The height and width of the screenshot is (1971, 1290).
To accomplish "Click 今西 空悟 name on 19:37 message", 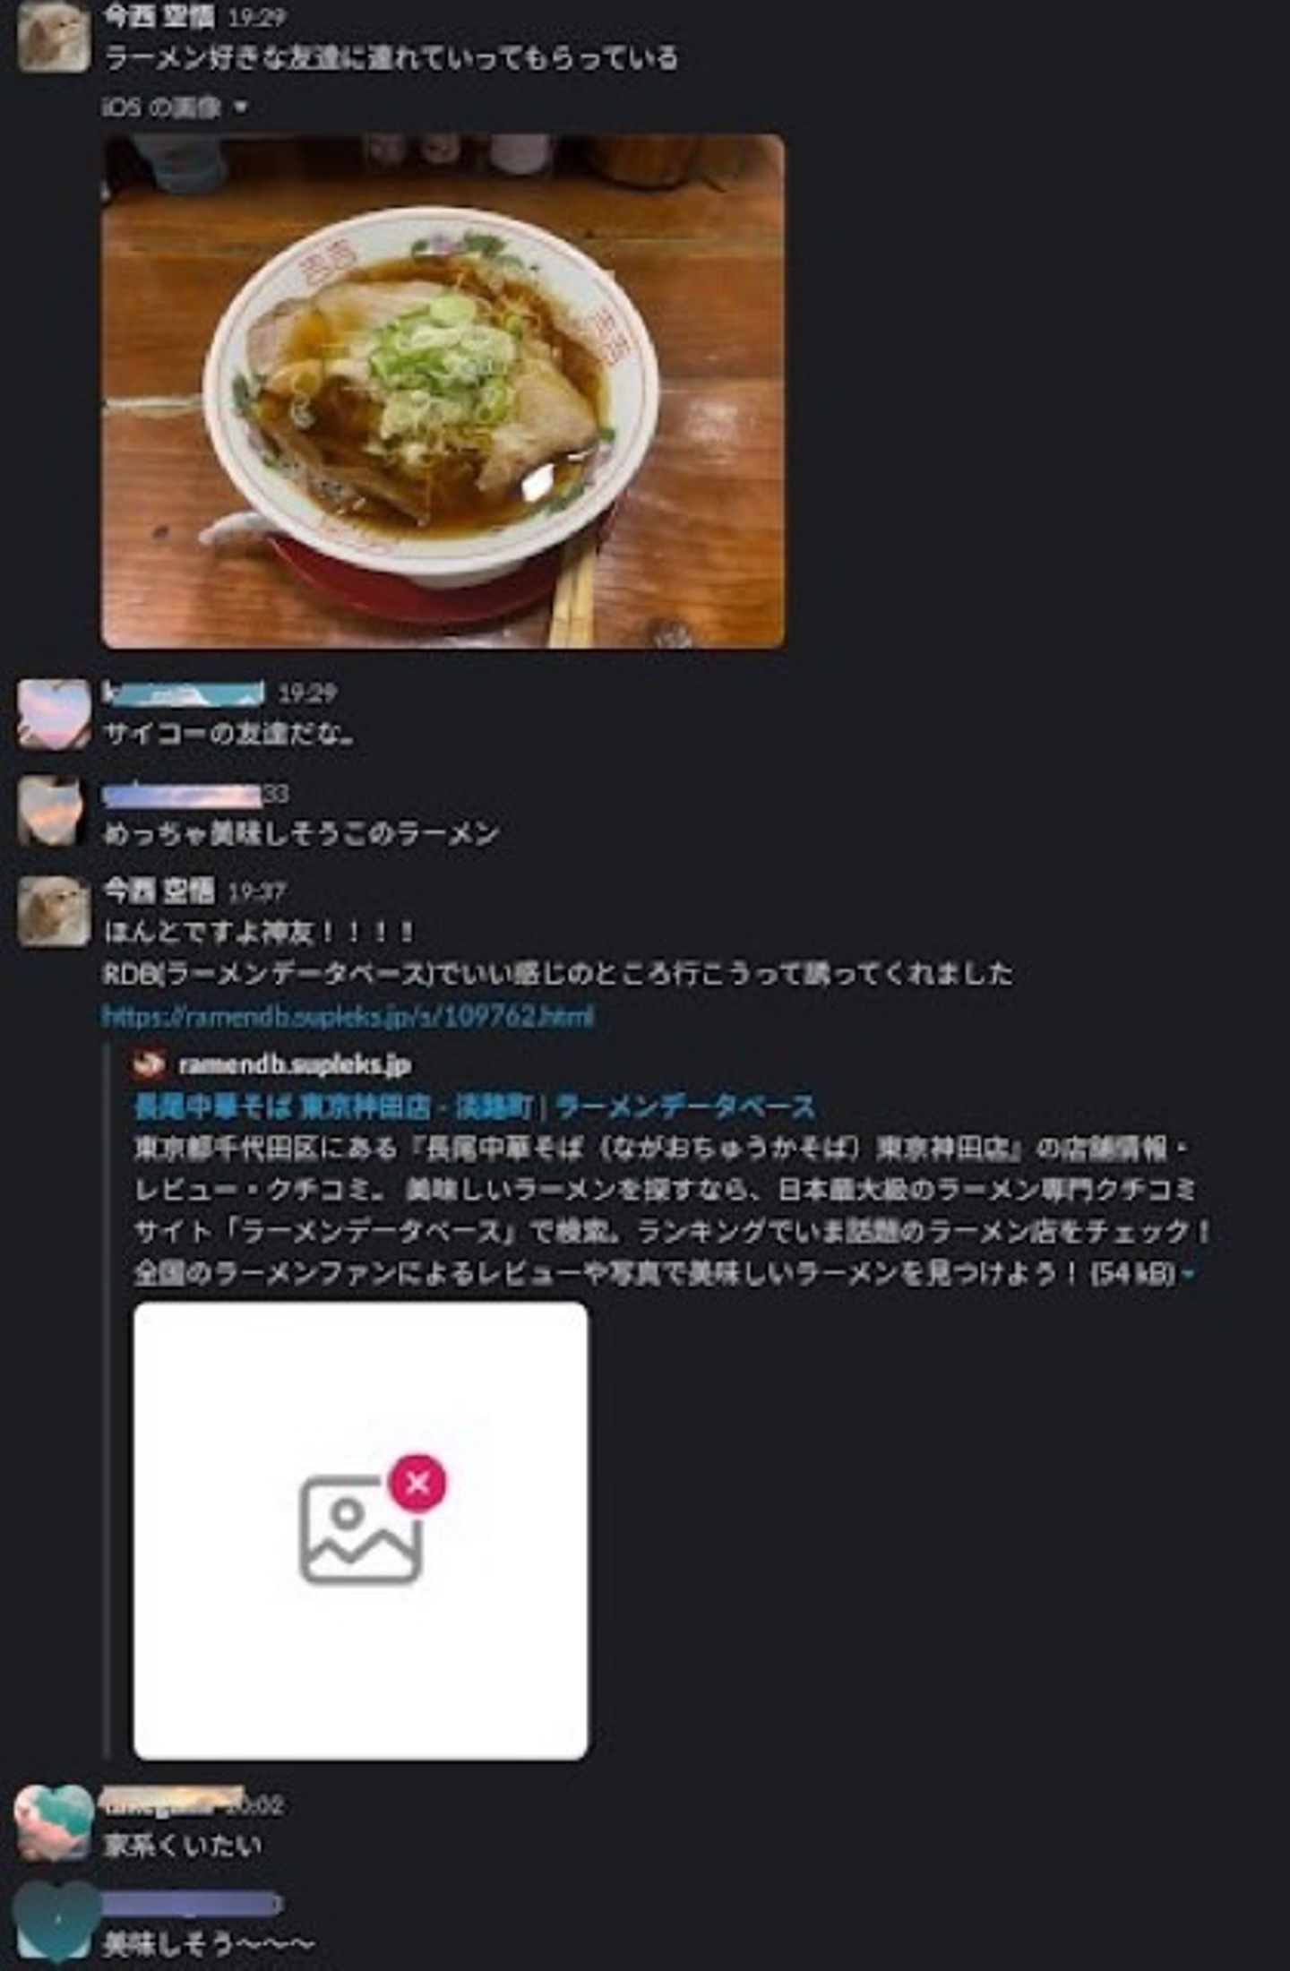I will pyautogui.click(x=159, y=891).
